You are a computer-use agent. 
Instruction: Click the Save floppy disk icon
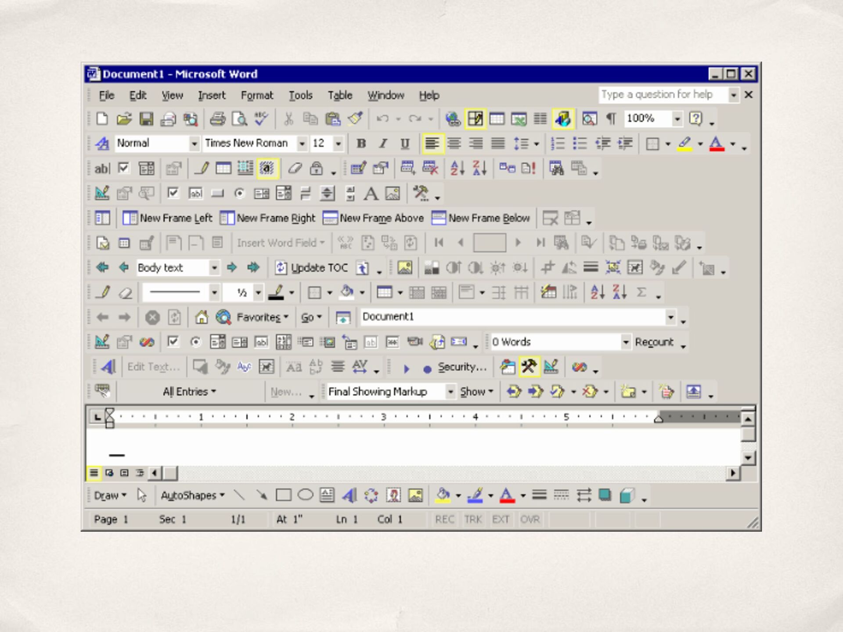click(146, 118)
